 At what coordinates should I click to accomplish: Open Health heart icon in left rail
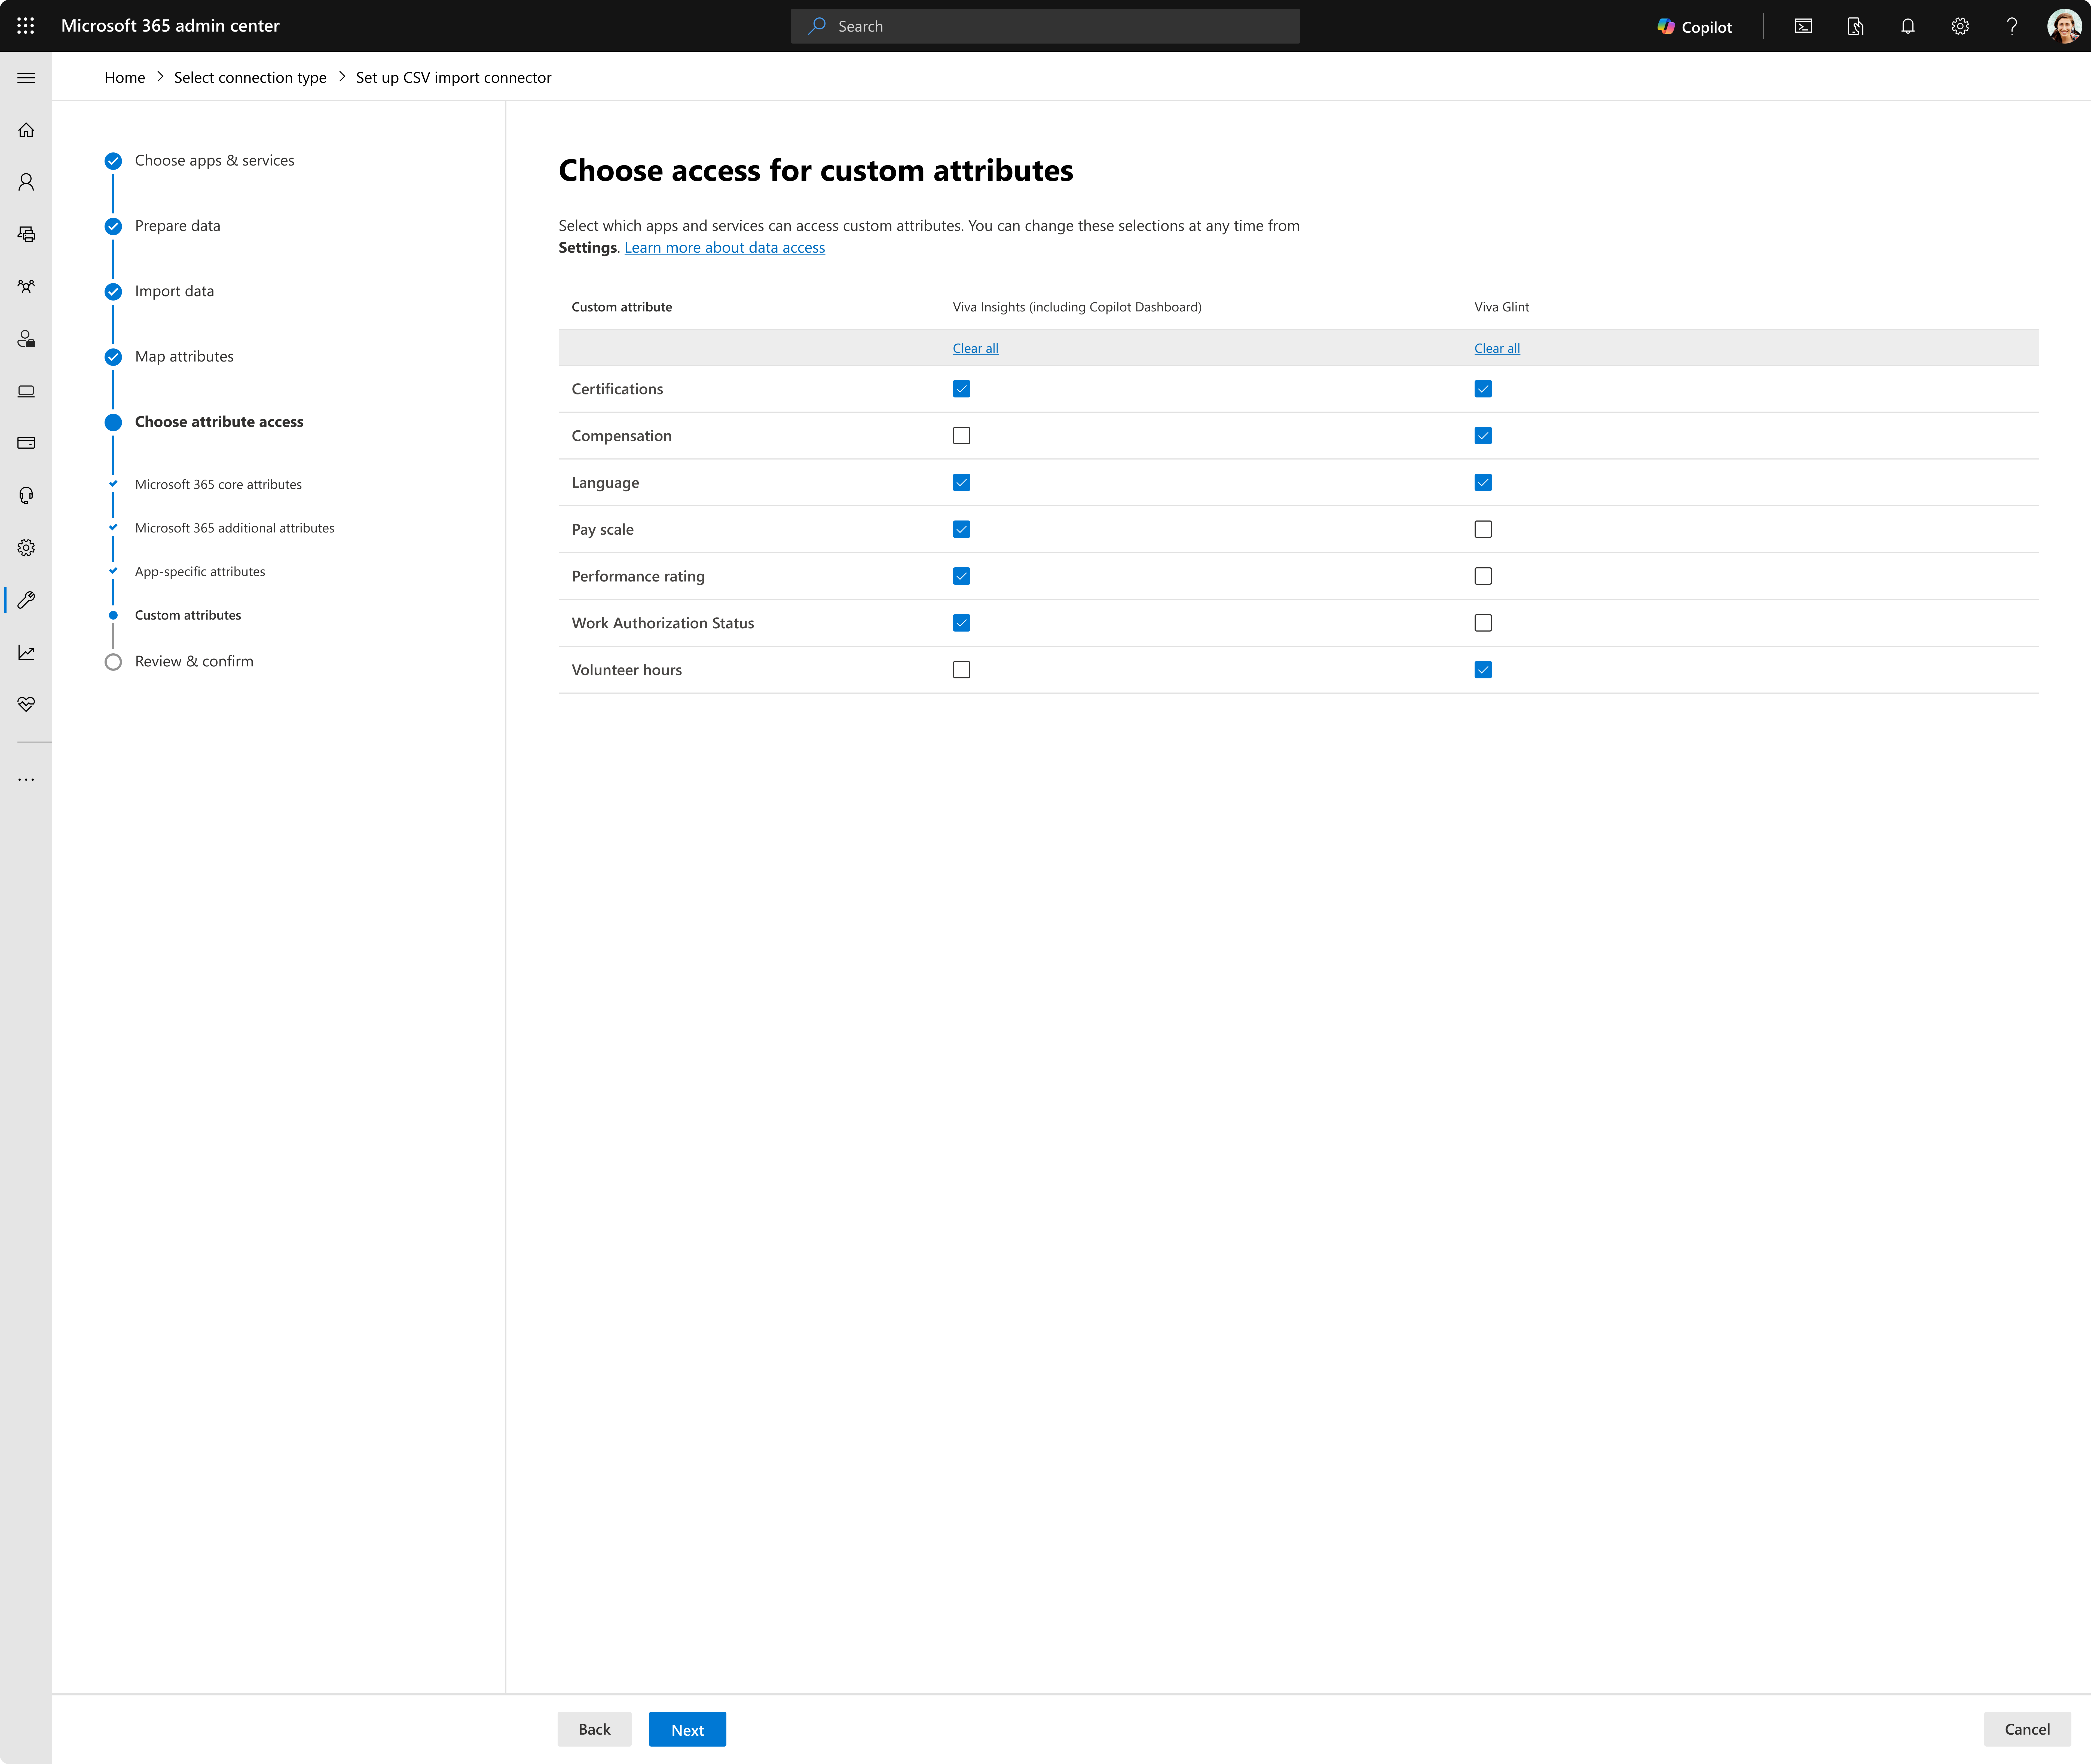pos(26,704)
